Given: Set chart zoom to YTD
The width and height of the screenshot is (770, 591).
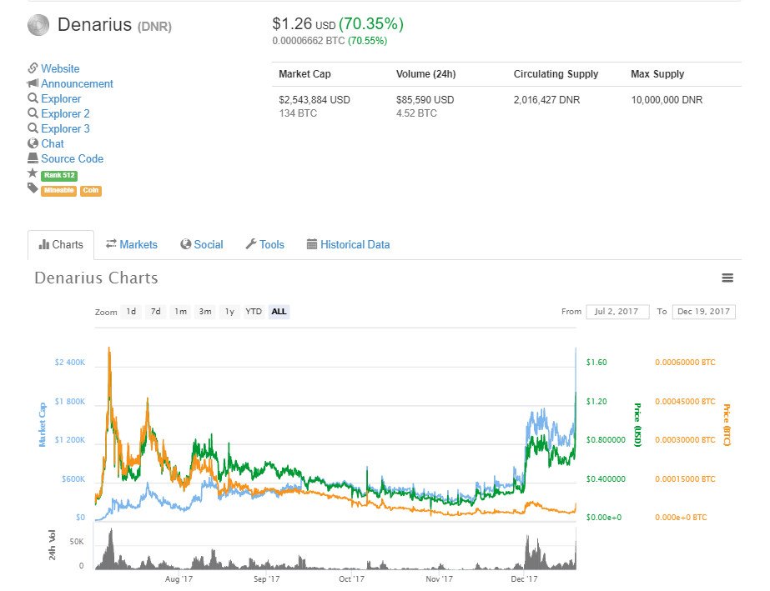Looking at the screenshot, I should pyautogui.click(x=254, y=312).
